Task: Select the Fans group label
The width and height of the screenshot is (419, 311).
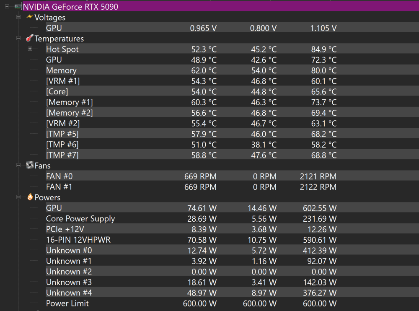Action: 42,166
